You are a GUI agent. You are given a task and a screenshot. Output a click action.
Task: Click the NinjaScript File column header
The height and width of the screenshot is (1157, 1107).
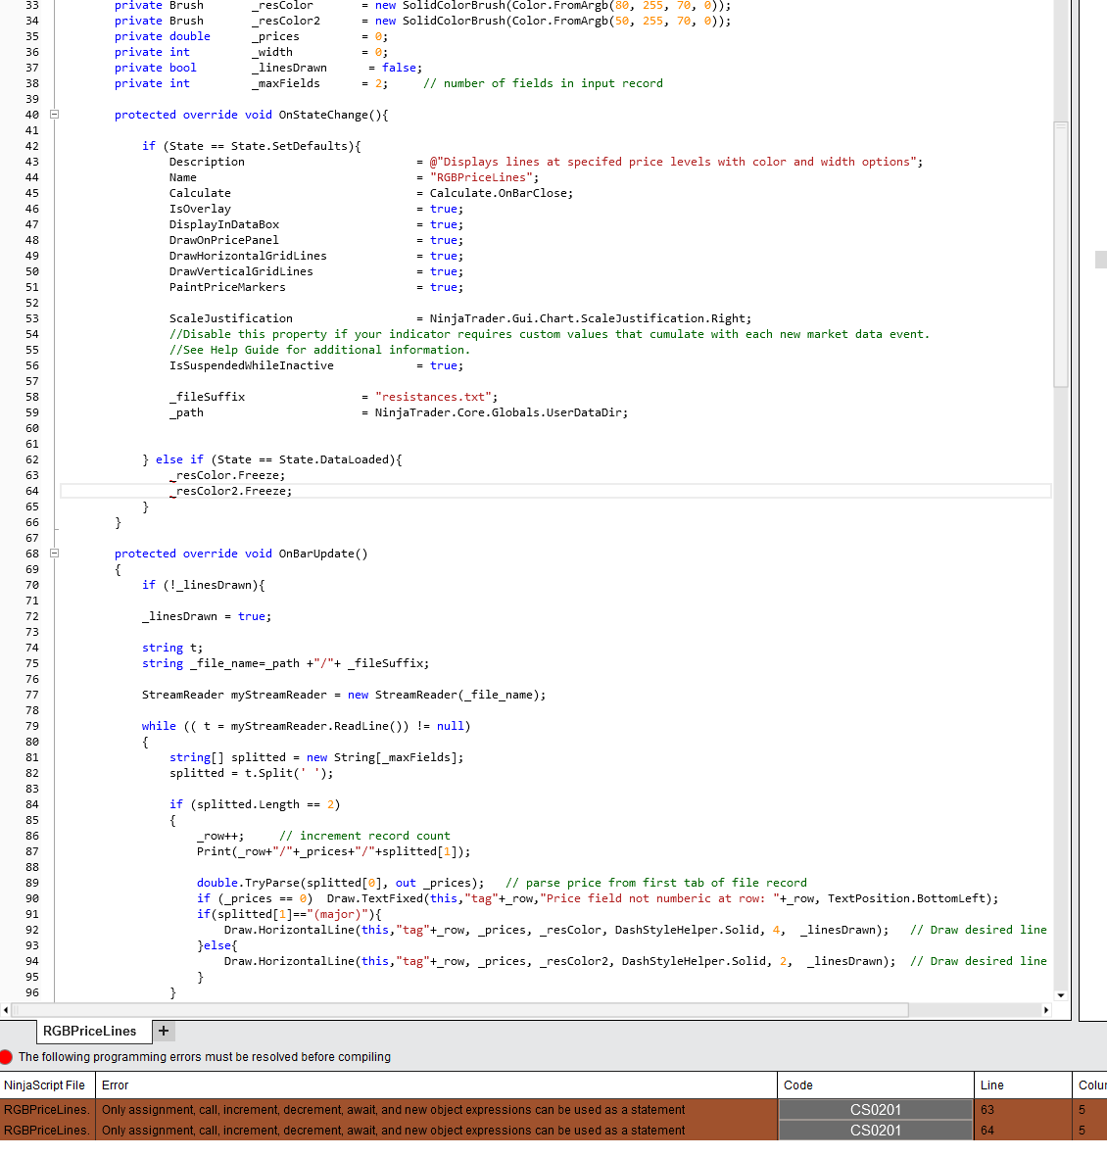coord(46,1085)
